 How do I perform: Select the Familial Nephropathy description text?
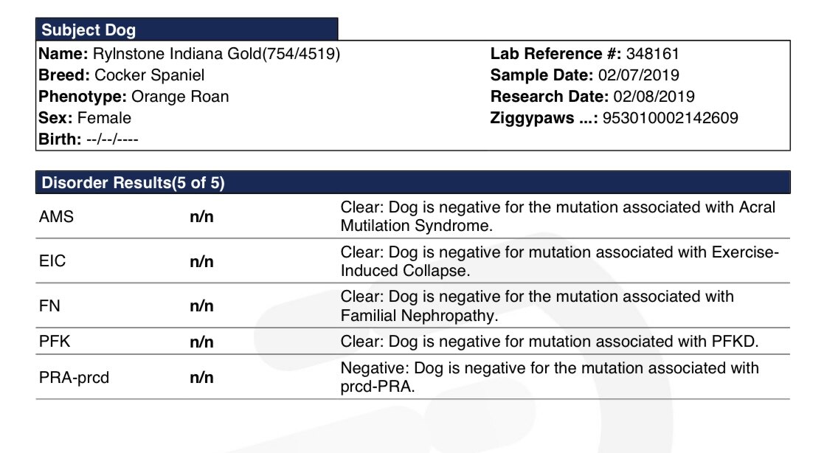[x=537, y=306]
